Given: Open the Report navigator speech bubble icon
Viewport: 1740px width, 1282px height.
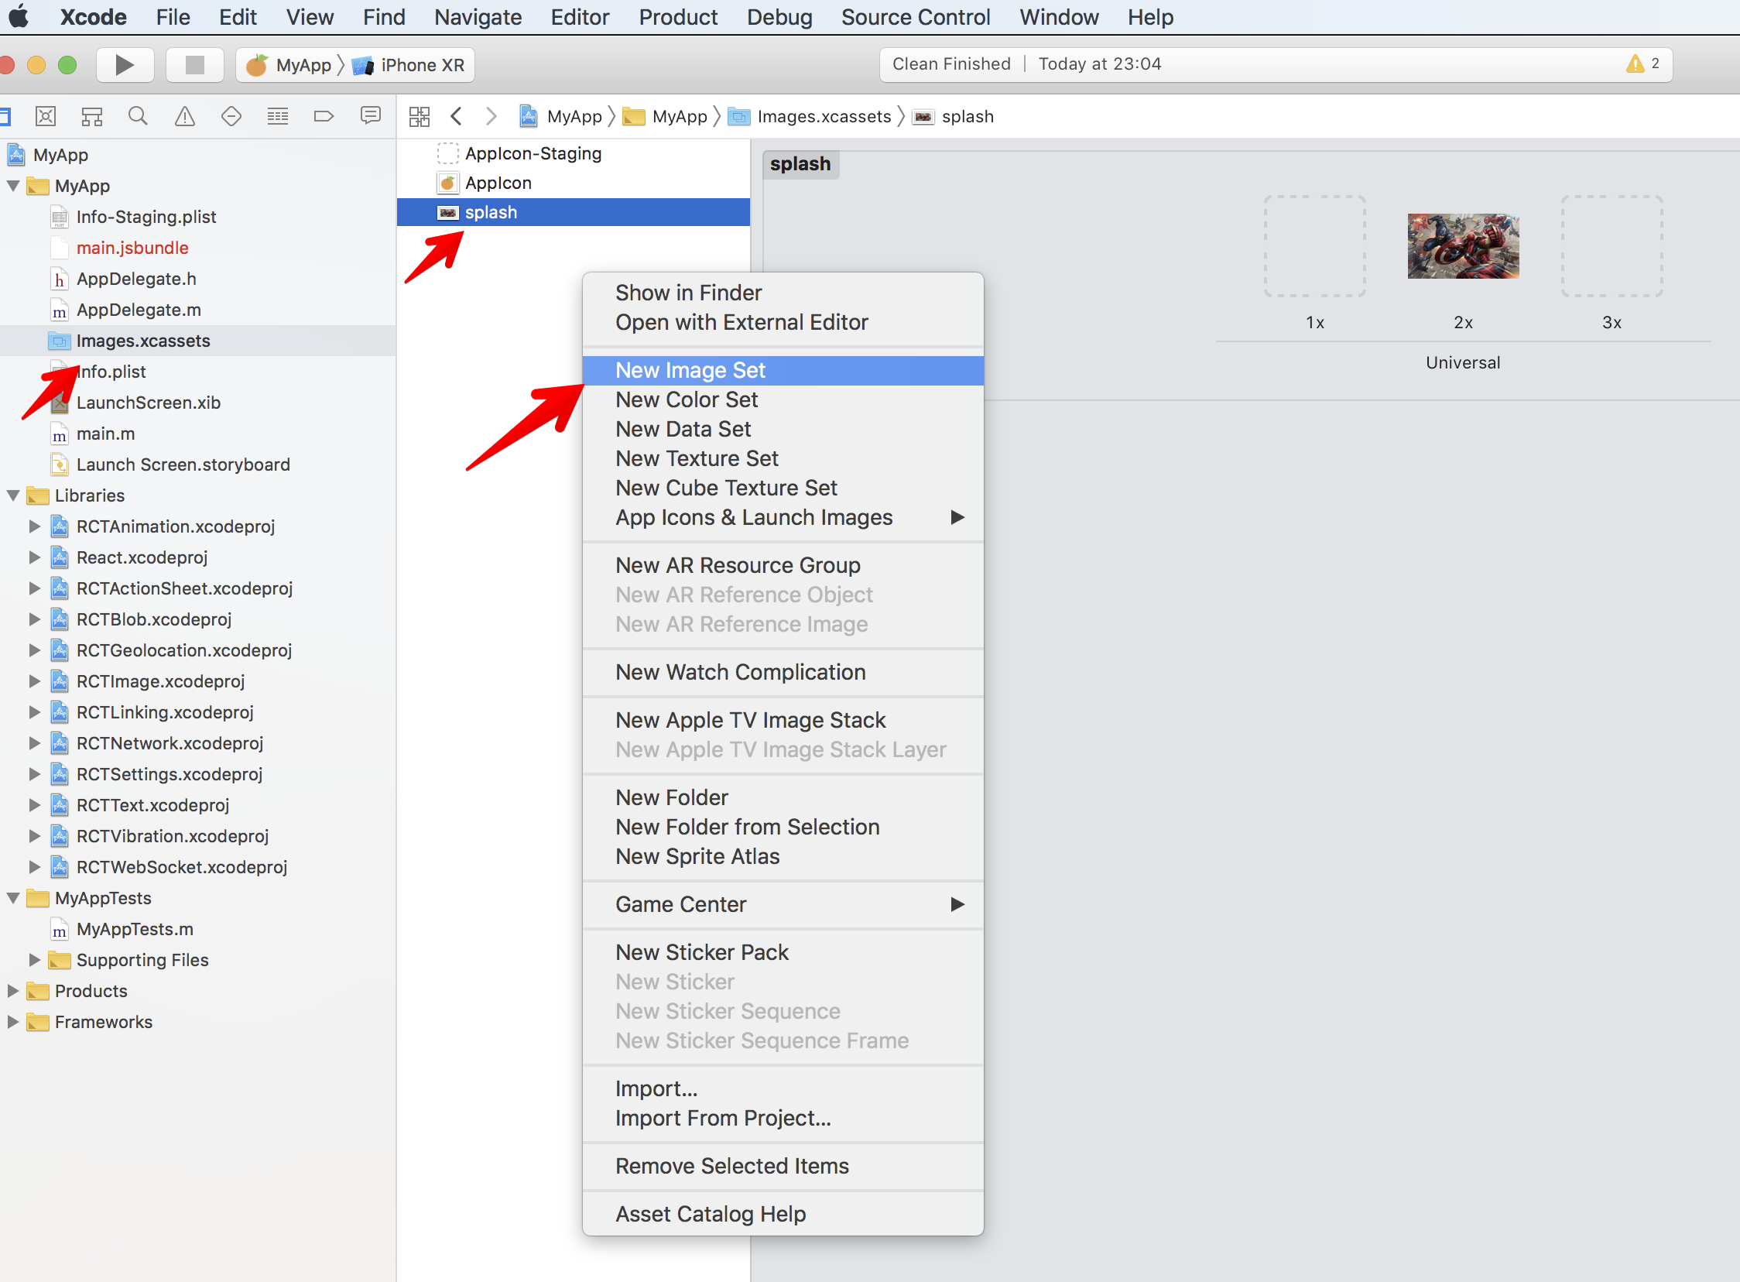Looking at the screenshot, I should [370, 116].
